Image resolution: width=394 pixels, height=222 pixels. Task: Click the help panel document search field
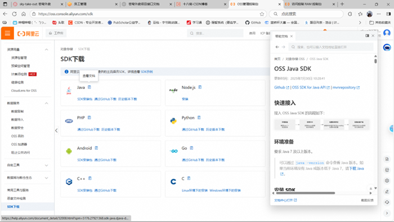point(331,47)
